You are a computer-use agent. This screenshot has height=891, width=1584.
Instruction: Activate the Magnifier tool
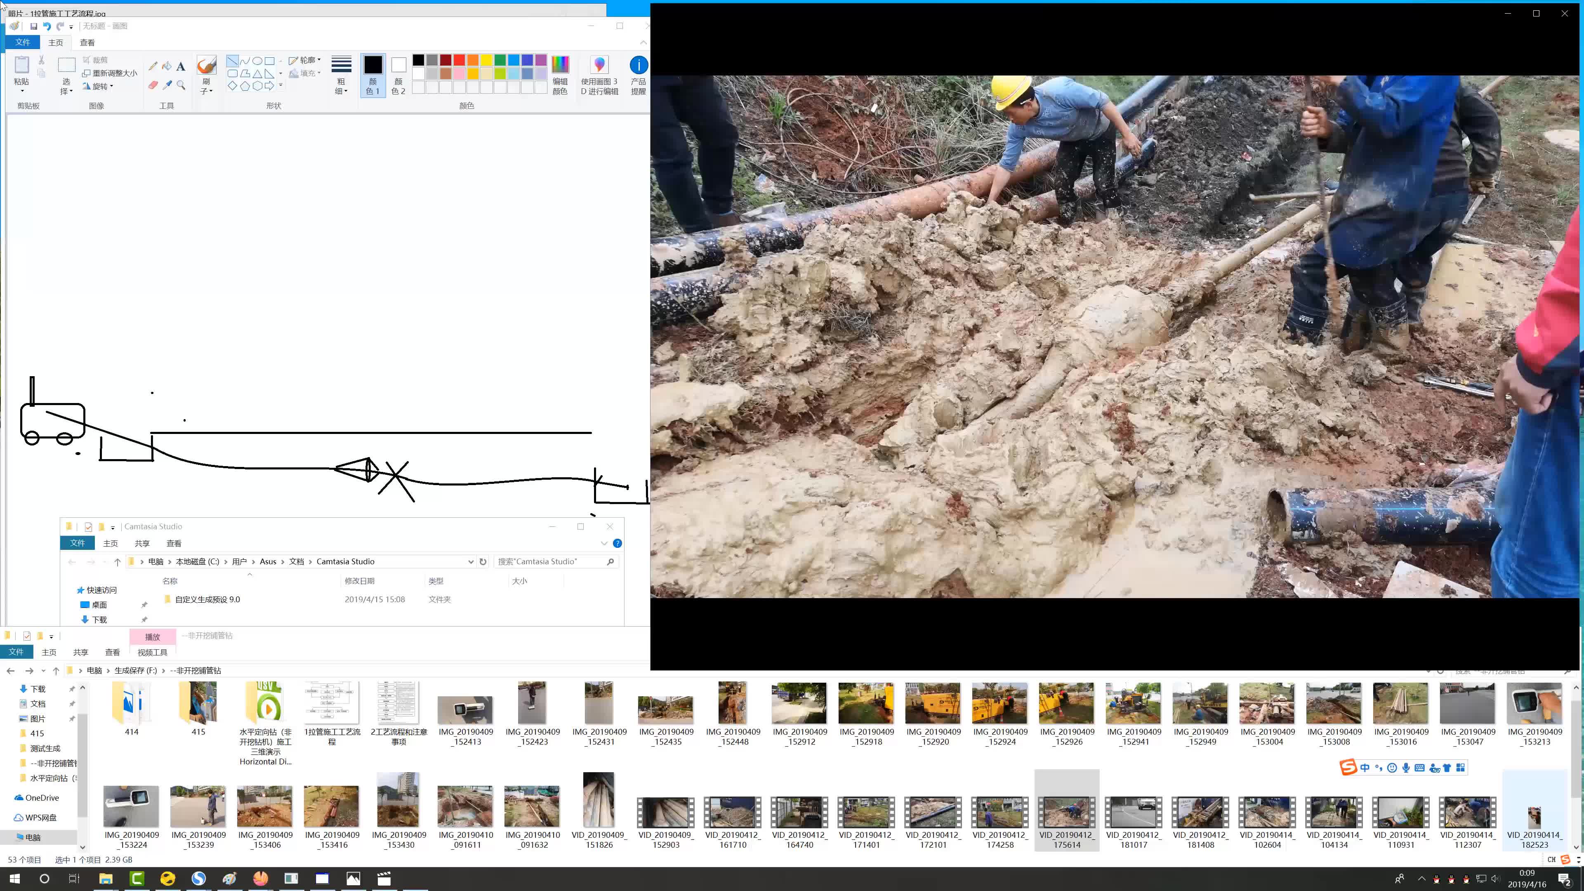point(181,85)
